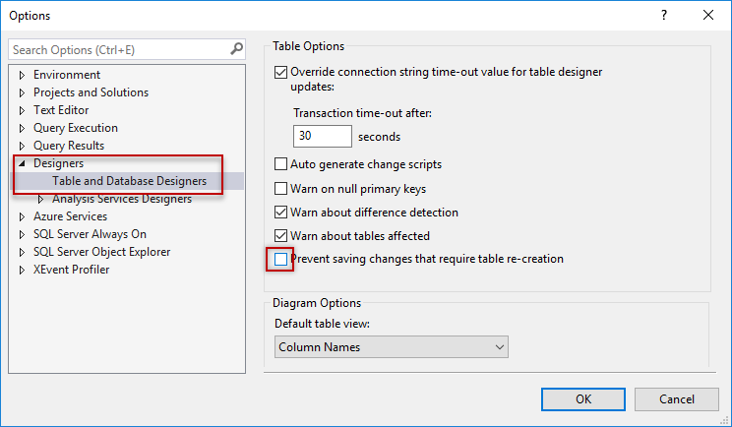Viewport: 732px width, 427px height.
Task: Uncheck Warn about difference detection
Action: [281, 213]
